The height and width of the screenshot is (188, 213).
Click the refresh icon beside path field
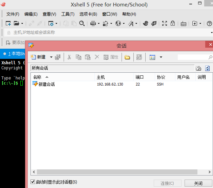[208, 68]
